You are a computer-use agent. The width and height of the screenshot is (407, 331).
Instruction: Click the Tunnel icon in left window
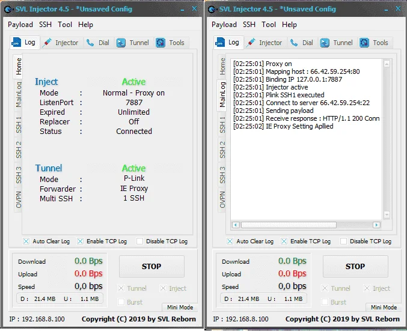pos(121,43)
